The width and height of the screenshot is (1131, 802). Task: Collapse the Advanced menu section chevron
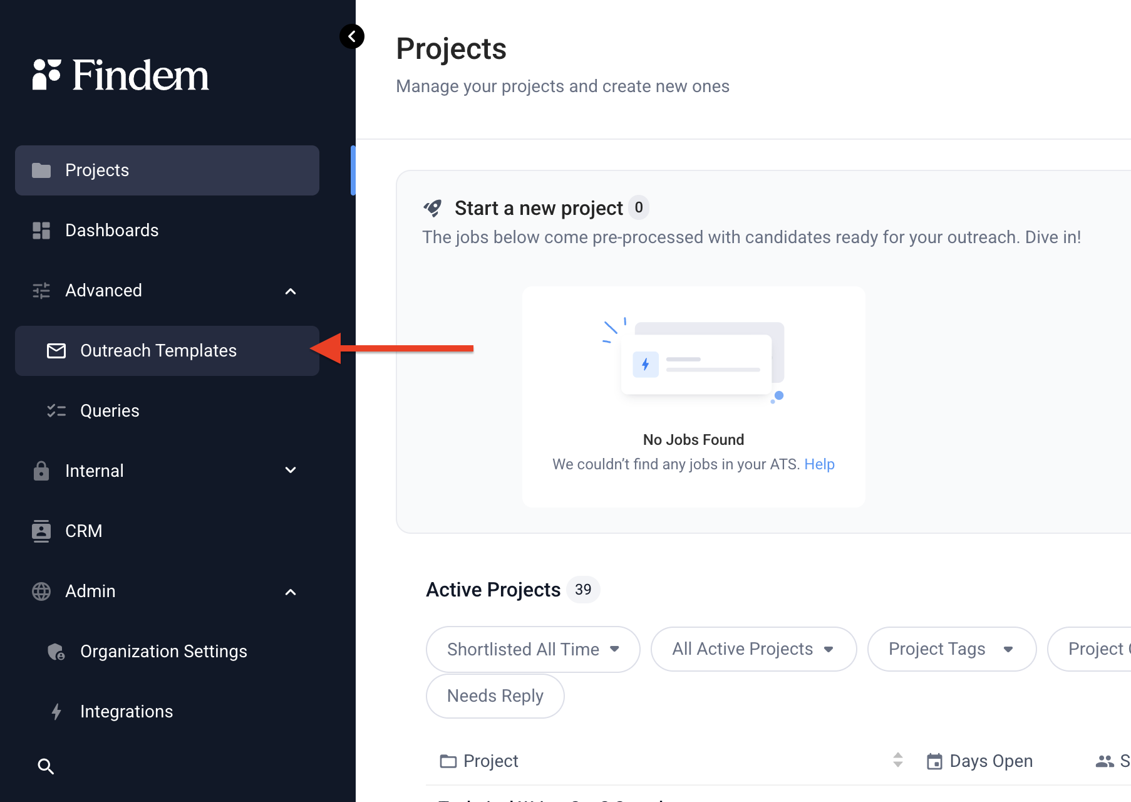(291, 291)
